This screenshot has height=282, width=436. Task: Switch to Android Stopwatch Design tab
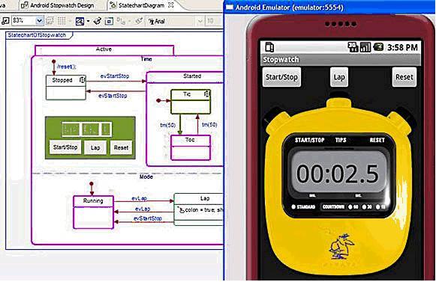point(58,5)
